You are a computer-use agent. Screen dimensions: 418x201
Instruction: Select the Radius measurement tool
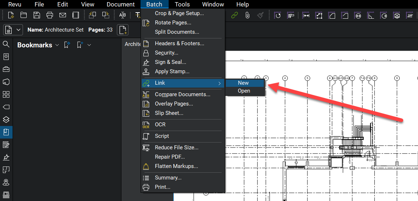coord(384,15)
